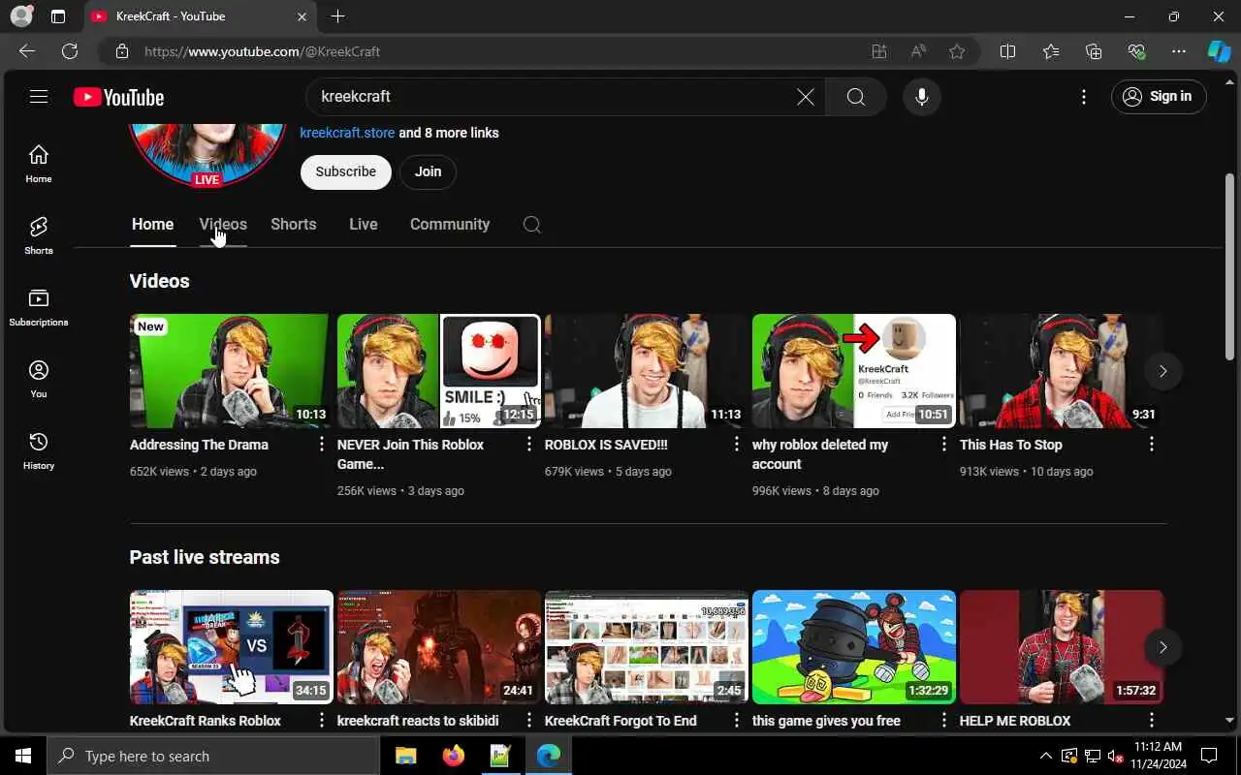Image resolution: width=1241 pixels, height=775 pixels.
Task: Launch Firefox from the taskbar
Action: point(453,757)
